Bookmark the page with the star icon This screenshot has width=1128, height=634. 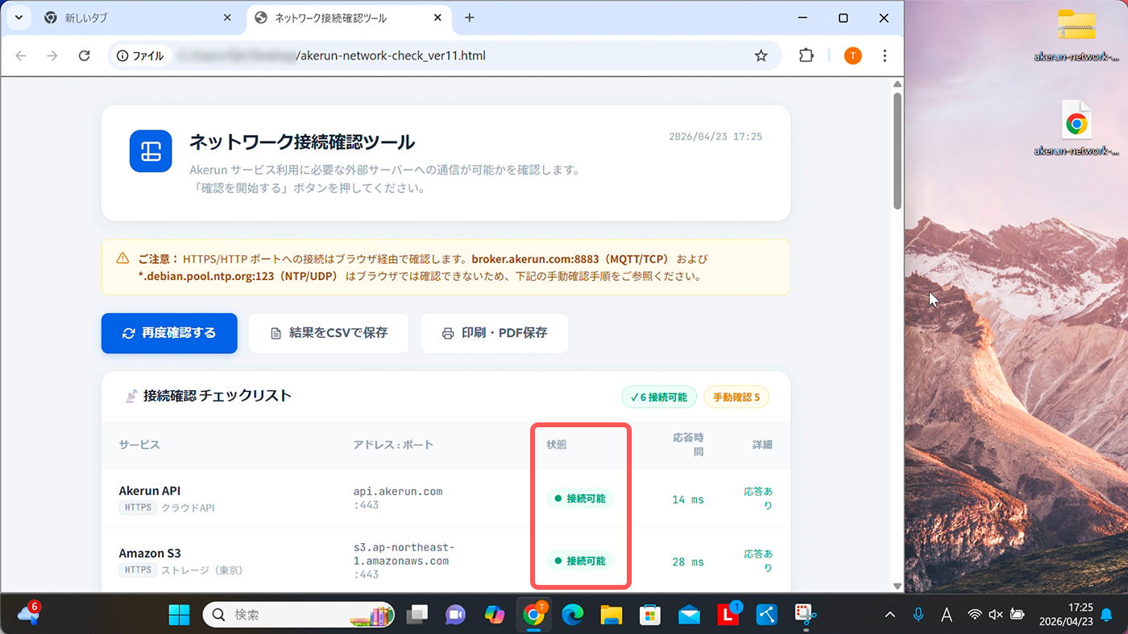click(x=761, y=56)
